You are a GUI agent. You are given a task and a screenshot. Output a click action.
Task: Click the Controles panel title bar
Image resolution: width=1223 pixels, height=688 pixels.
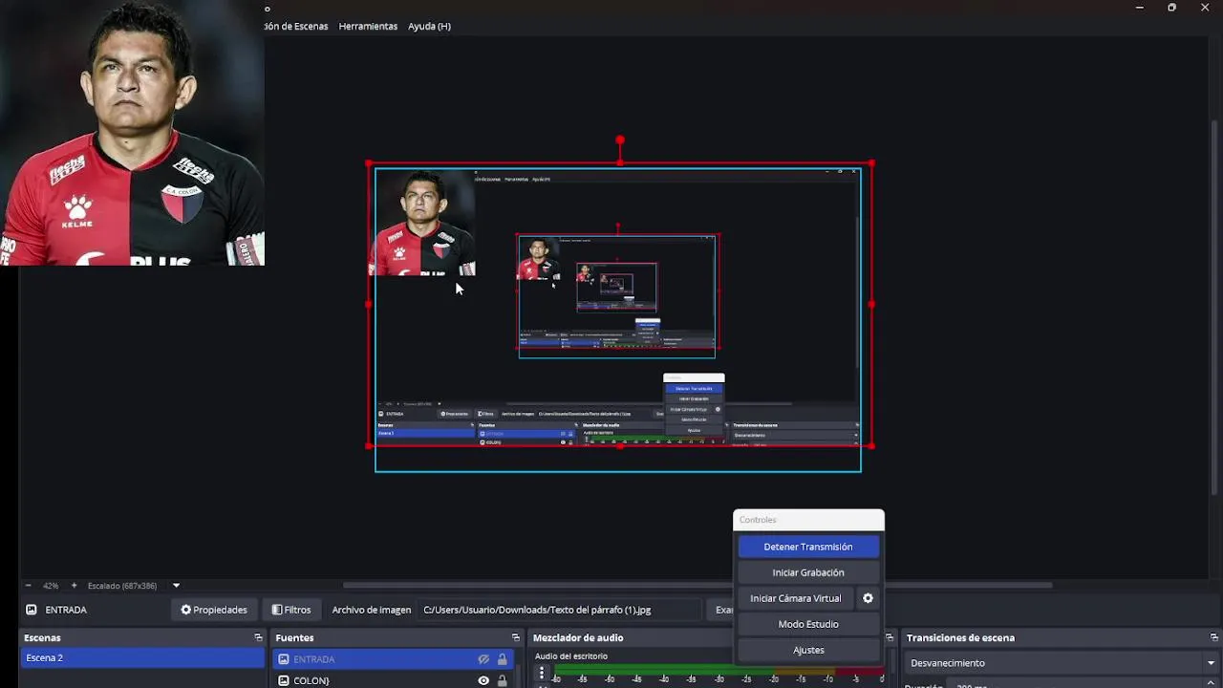(808, 520)
